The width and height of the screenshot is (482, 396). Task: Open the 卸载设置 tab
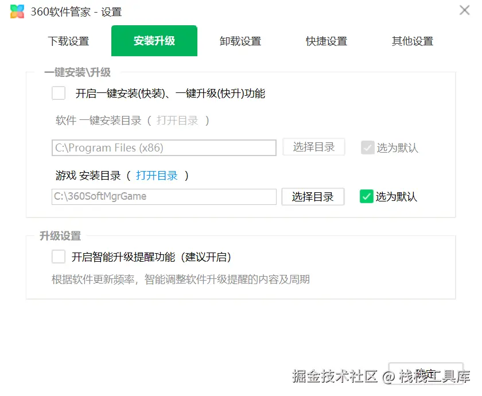[x=240, y=41]
